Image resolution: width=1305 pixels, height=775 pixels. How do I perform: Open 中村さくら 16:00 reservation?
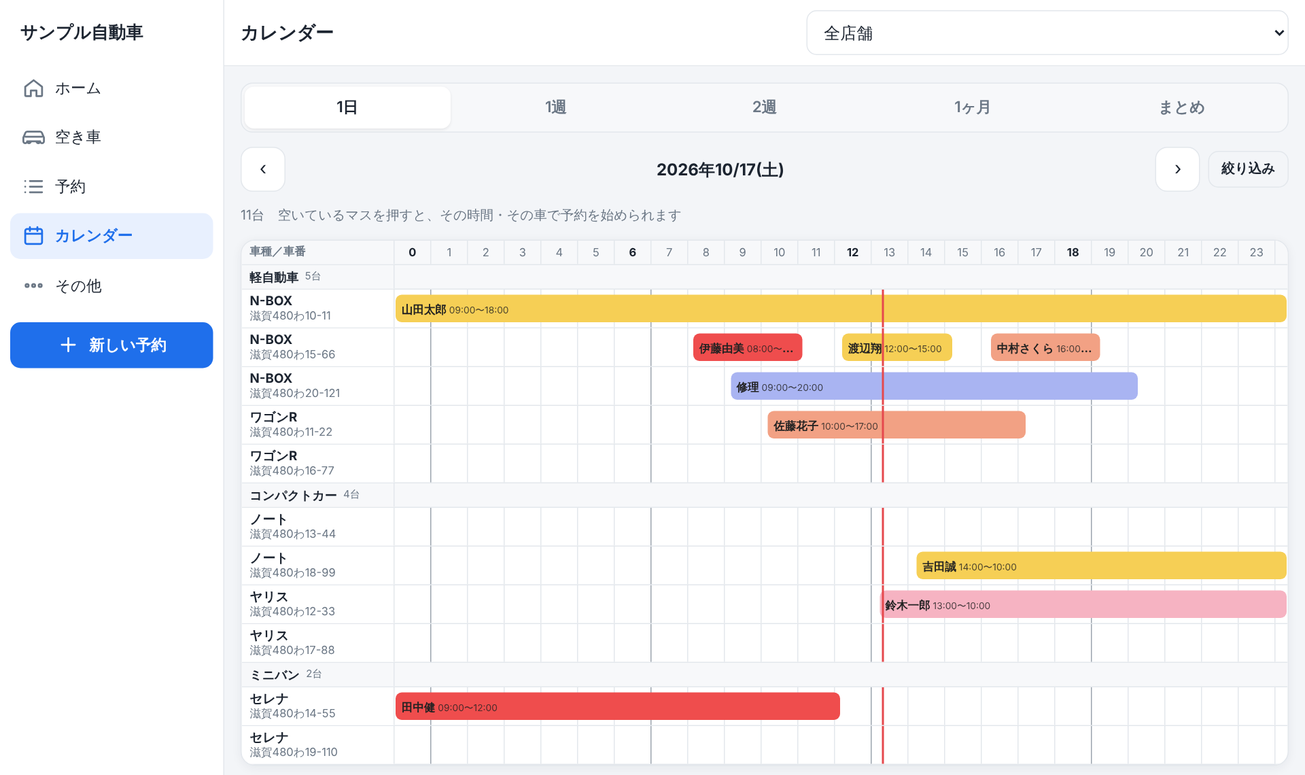(x=1045, y=348)
